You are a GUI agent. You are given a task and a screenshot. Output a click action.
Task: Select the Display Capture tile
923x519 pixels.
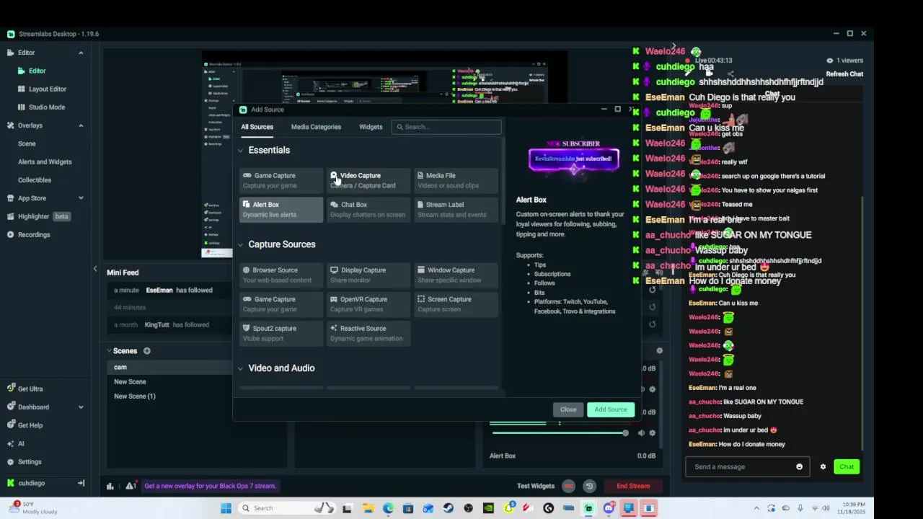368,275
